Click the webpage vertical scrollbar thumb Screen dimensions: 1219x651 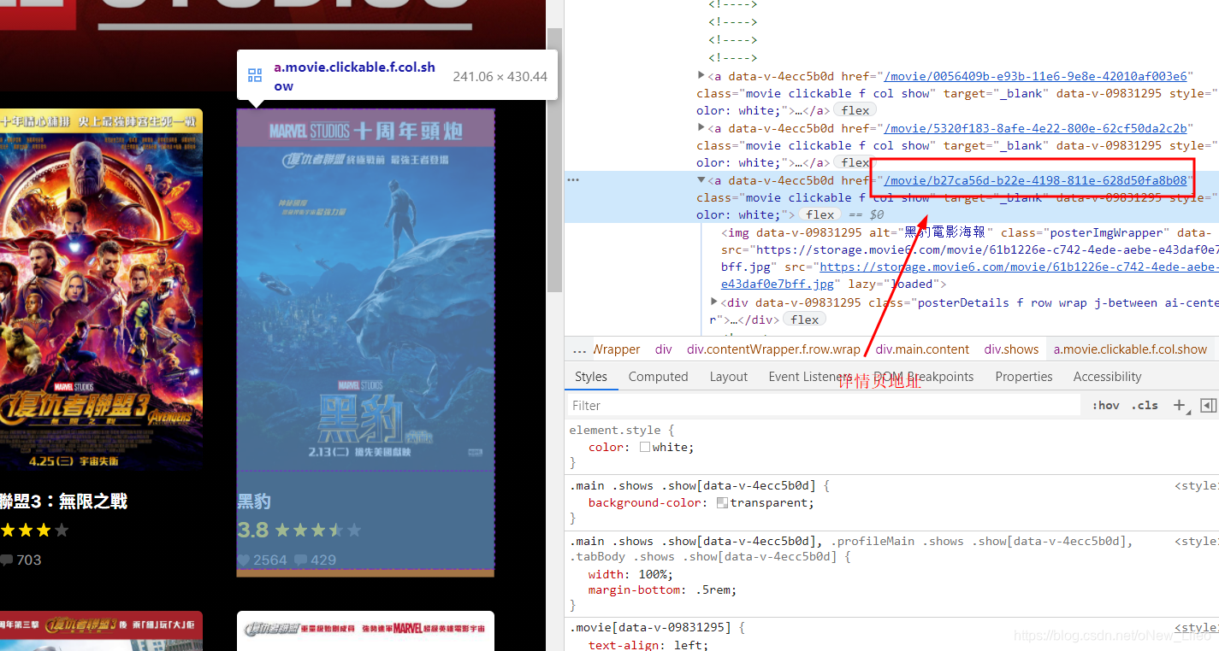tap(554, 160)
